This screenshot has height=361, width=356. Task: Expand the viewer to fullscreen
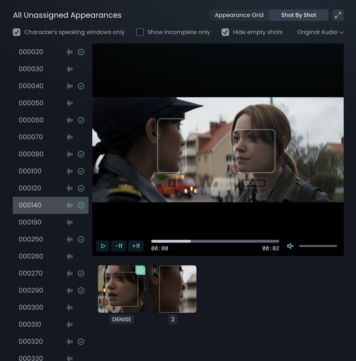[338, 15]
